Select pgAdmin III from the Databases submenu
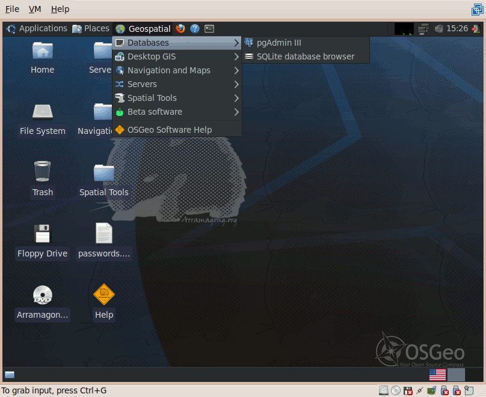486x397 pixels. point(306,43)
